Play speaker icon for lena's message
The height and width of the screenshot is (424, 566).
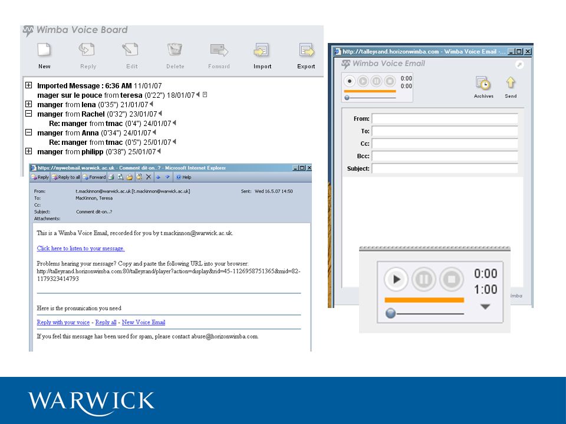(152, 104)
